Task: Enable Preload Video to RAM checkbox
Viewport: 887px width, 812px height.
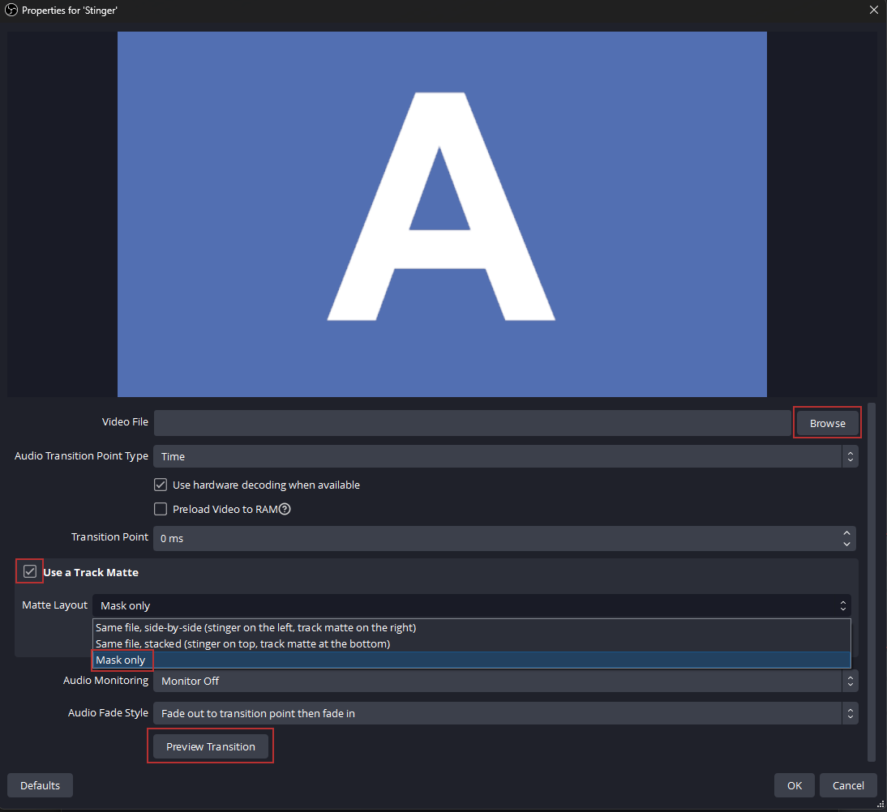Action: click(161, 510)
